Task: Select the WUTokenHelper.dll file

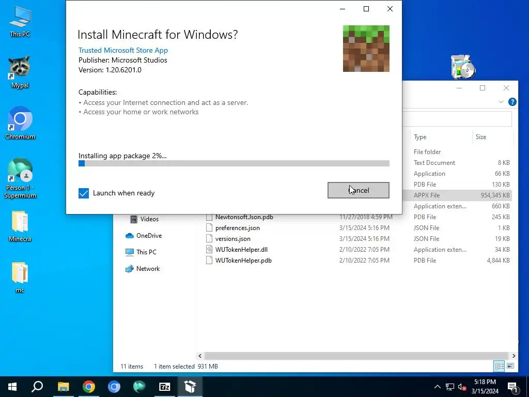Action: 241,250
